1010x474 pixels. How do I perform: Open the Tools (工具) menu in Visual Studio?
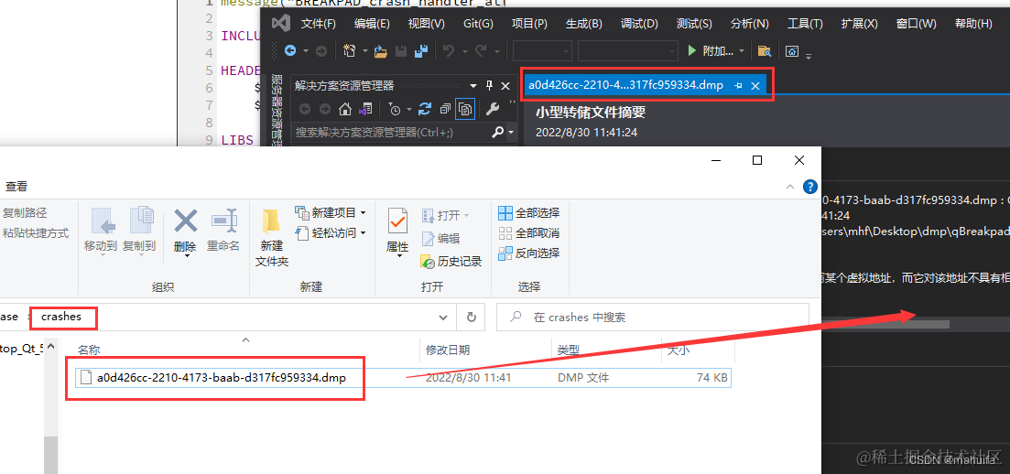click(x=805, y=23)
